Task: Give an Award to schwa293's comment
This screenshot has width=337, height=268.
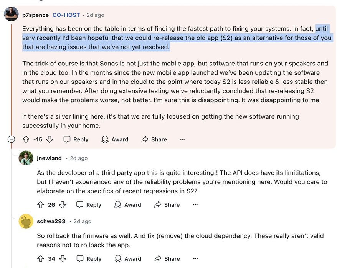Action: (128, 259)
